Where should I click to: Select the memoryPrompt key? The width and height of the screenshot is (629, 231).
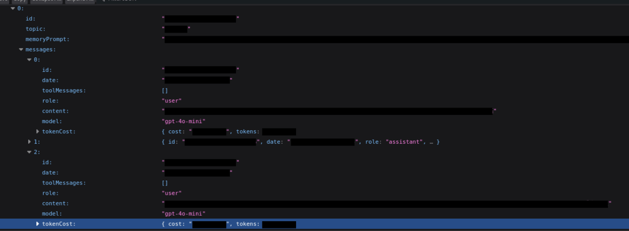coord(47,39)
